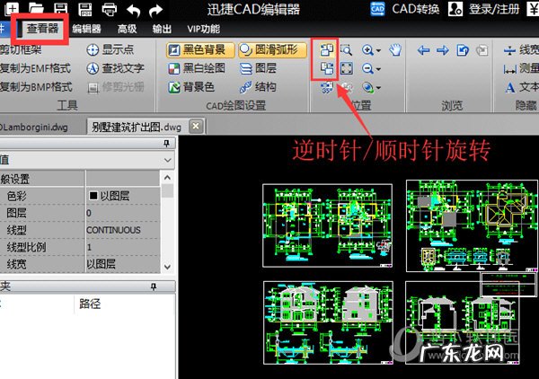This screenshot has height=379, width=539.
Task: Switch to the 查看器 tab
Action: click(42, 28)
